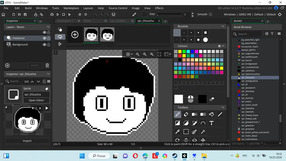Viewport: 286px width, 161px height.
Task: Select the Text tool in Toolbox
Action: tap(212, 123)
